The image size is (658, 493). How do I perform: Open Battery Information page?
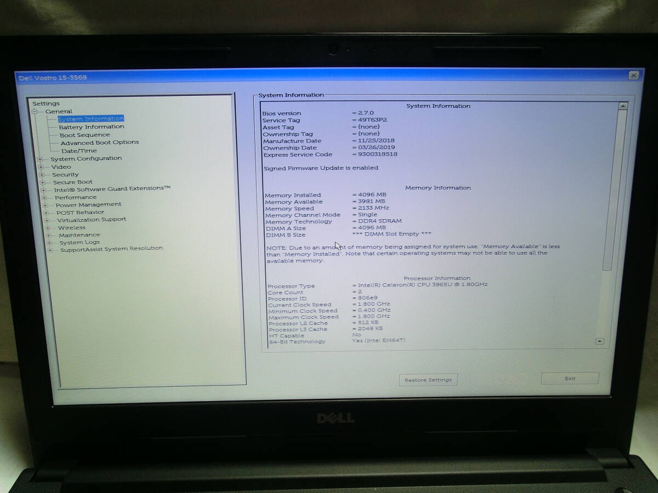click(x=92, y=127)
